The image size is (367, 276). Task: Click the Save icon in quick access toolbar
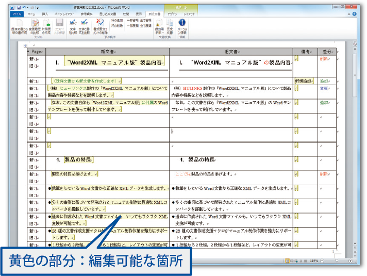pyautogui.click(x=19, y=9)
